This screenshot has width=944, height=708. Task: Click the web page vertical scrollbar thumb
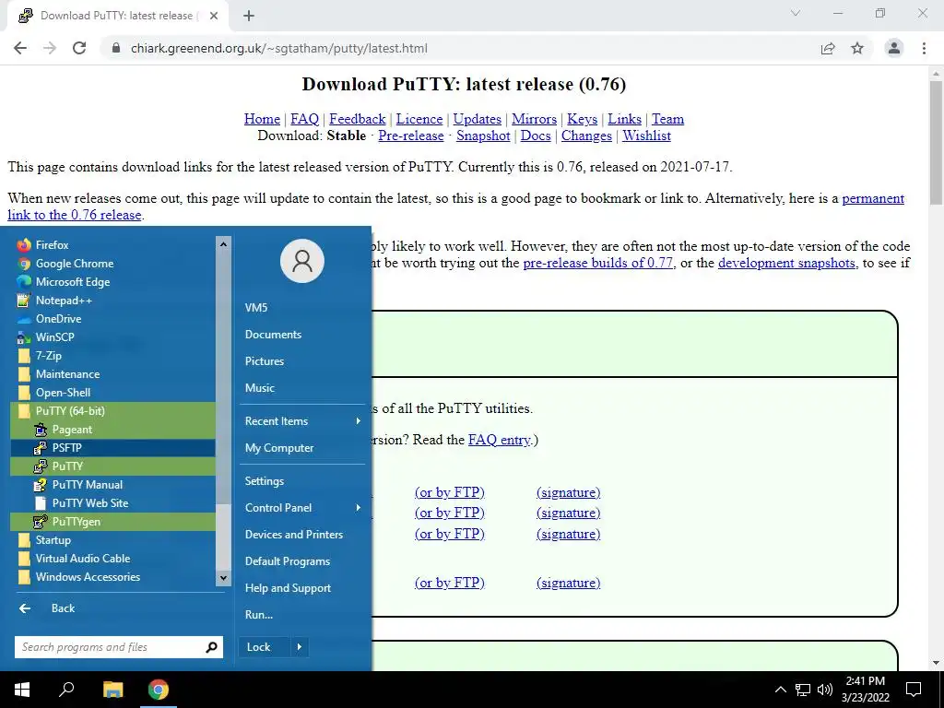(x=936, y=142)
